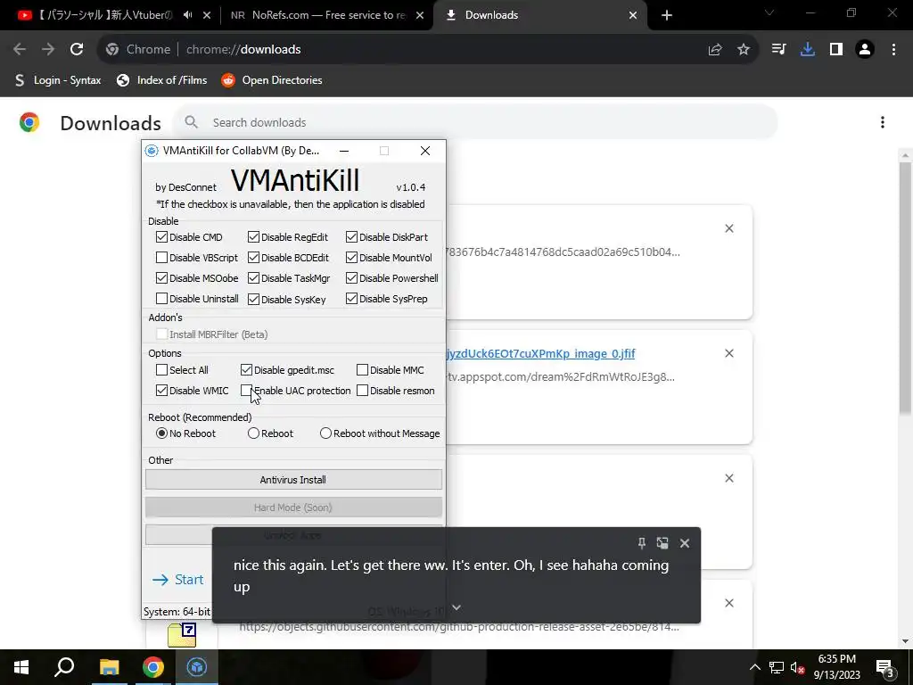Pop out the live caption window icon

click(662, 543)
